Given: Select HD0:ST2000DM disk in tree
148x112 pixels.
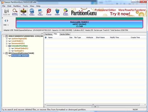Looking at the screenshot, I should point(26,36).
